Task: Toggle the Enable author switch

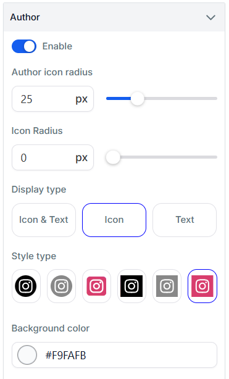Action: tap(24, 46)
